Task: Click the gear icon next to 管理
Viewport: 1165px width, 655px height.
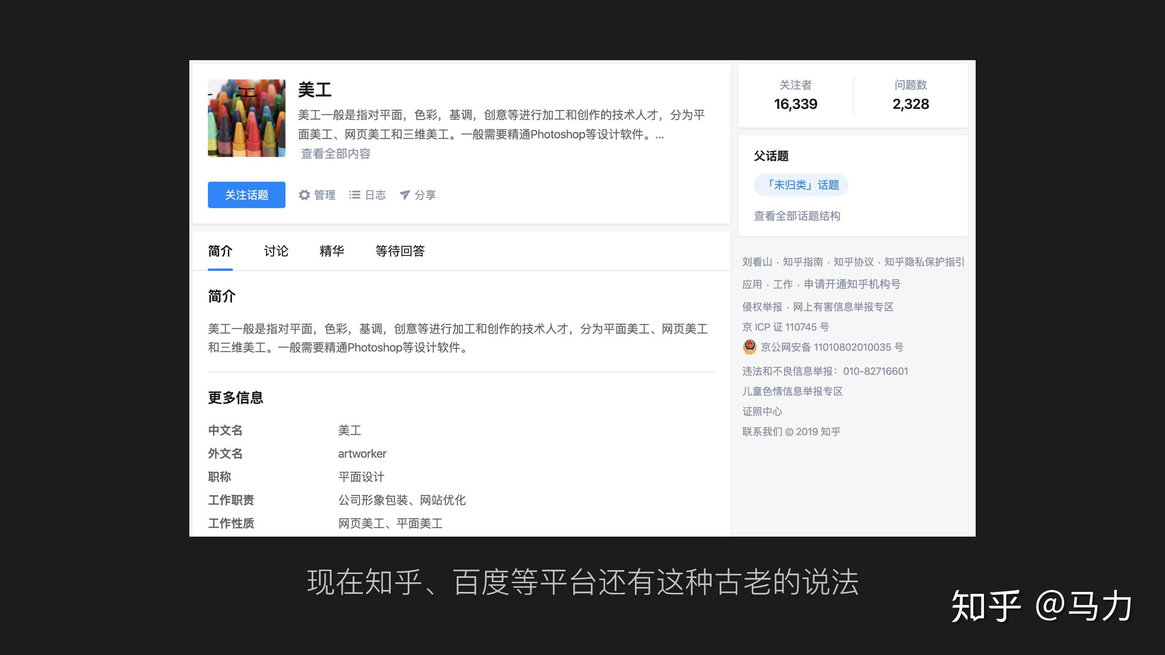Action: coord(304,195)
